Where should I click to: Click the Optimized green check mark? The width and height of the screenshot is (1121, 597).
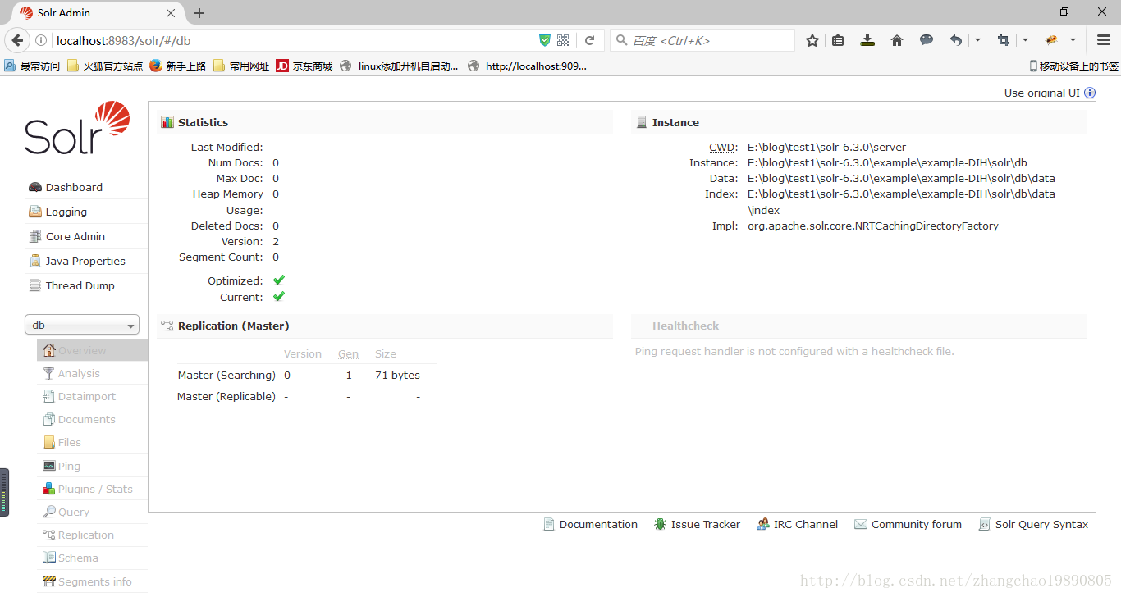click(x=279, y=280)
